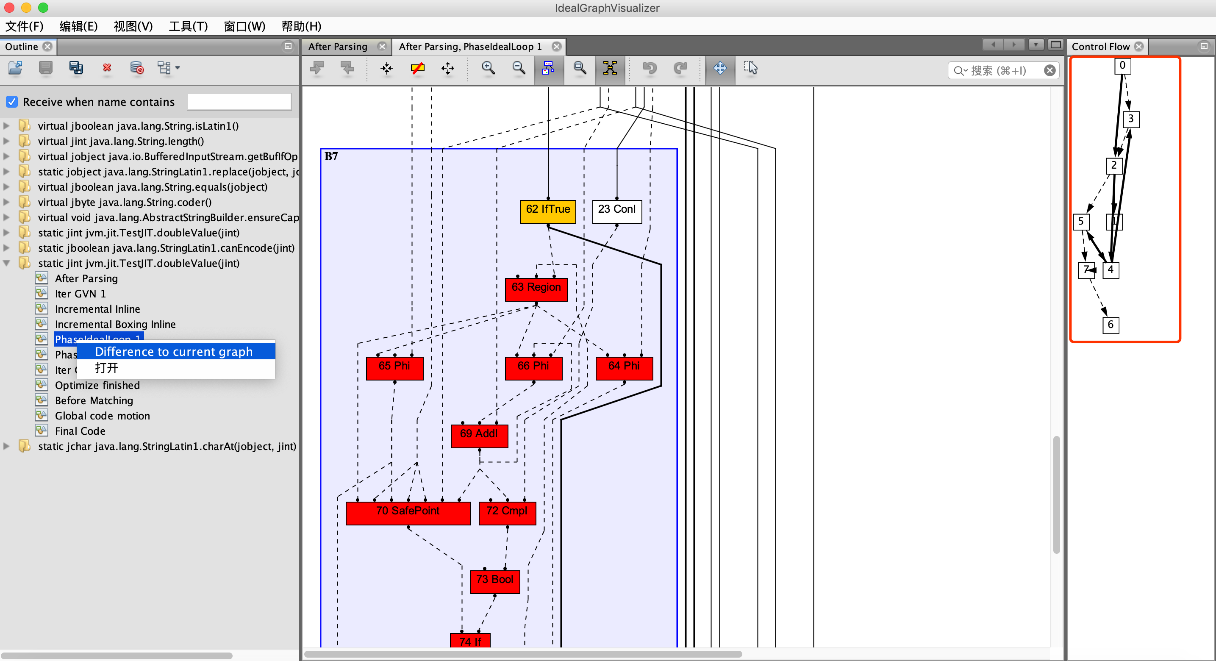Choose Difference to current graph
Screen dimensions: 1216x661
(174, 352)
